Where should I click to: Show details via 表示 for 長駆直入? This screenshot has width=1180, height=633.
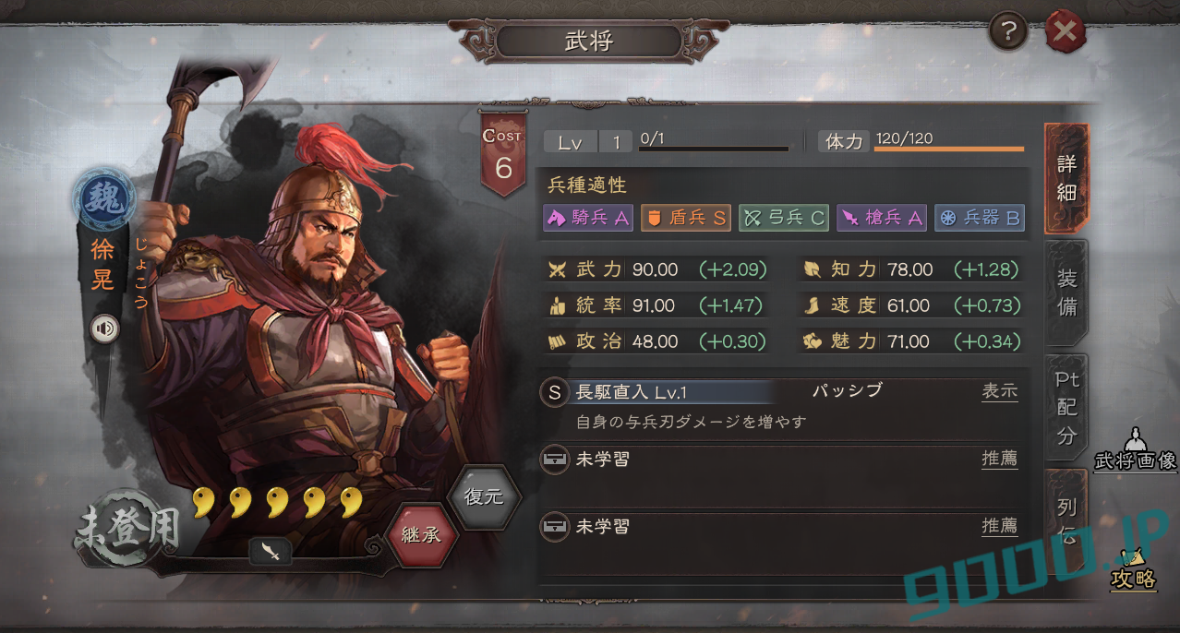click(999, 390)
